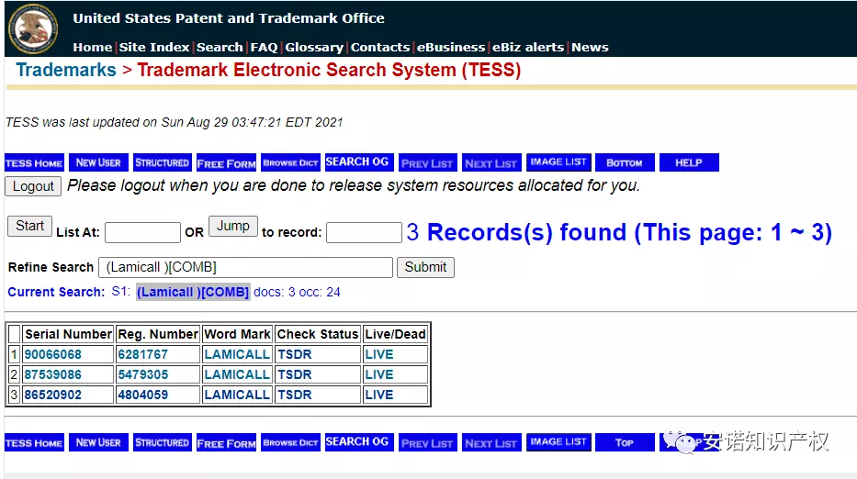The width and height of the screenshot is (857, 479).
Task: Click the Start button
Action: coord(29,226)
